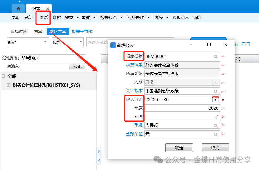Open the 编码 field dropdown
Image resolution: width=259 pixels, height=170 pixels.
tap(46, 42)
